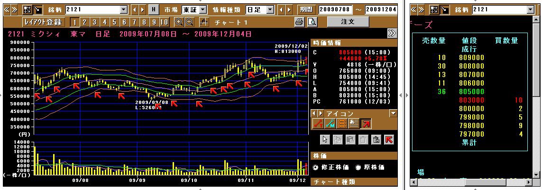Select the 原株価 radio button
The height and width of the screenshot is (190, 542).
click(x=358, y=167)
